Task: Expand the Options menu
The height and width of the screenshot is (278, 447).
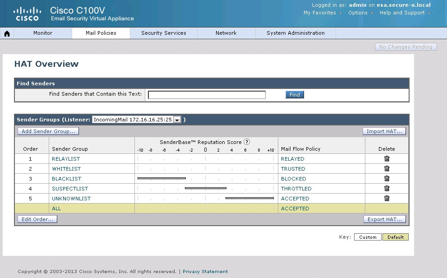Action: tap(360, 13)
